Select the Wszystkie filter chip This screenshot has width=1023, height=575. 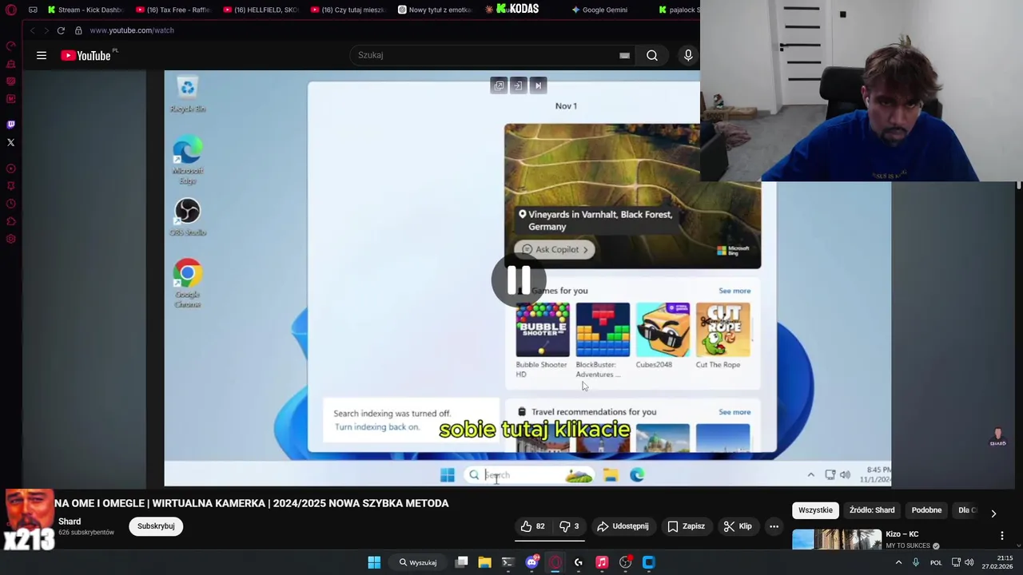coord(815,510)
